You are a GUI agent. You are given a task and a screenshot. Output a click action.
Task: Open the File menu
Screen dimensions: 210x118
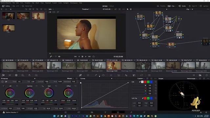coord(13,3)
